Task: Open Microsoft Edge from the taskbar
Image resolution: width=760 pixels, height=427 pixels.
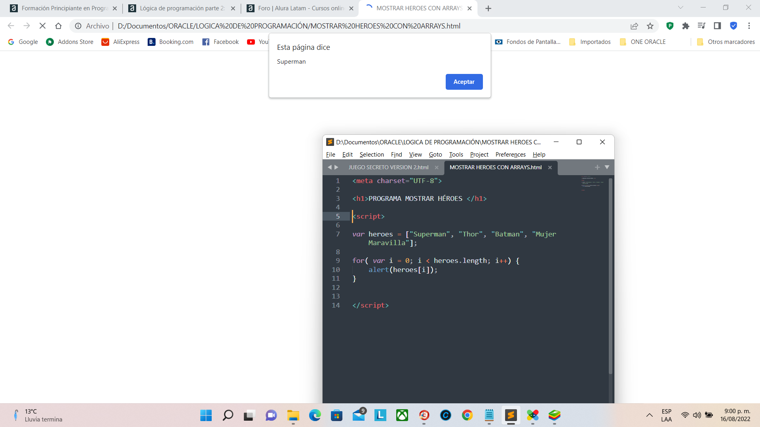Action: (315, 415)
